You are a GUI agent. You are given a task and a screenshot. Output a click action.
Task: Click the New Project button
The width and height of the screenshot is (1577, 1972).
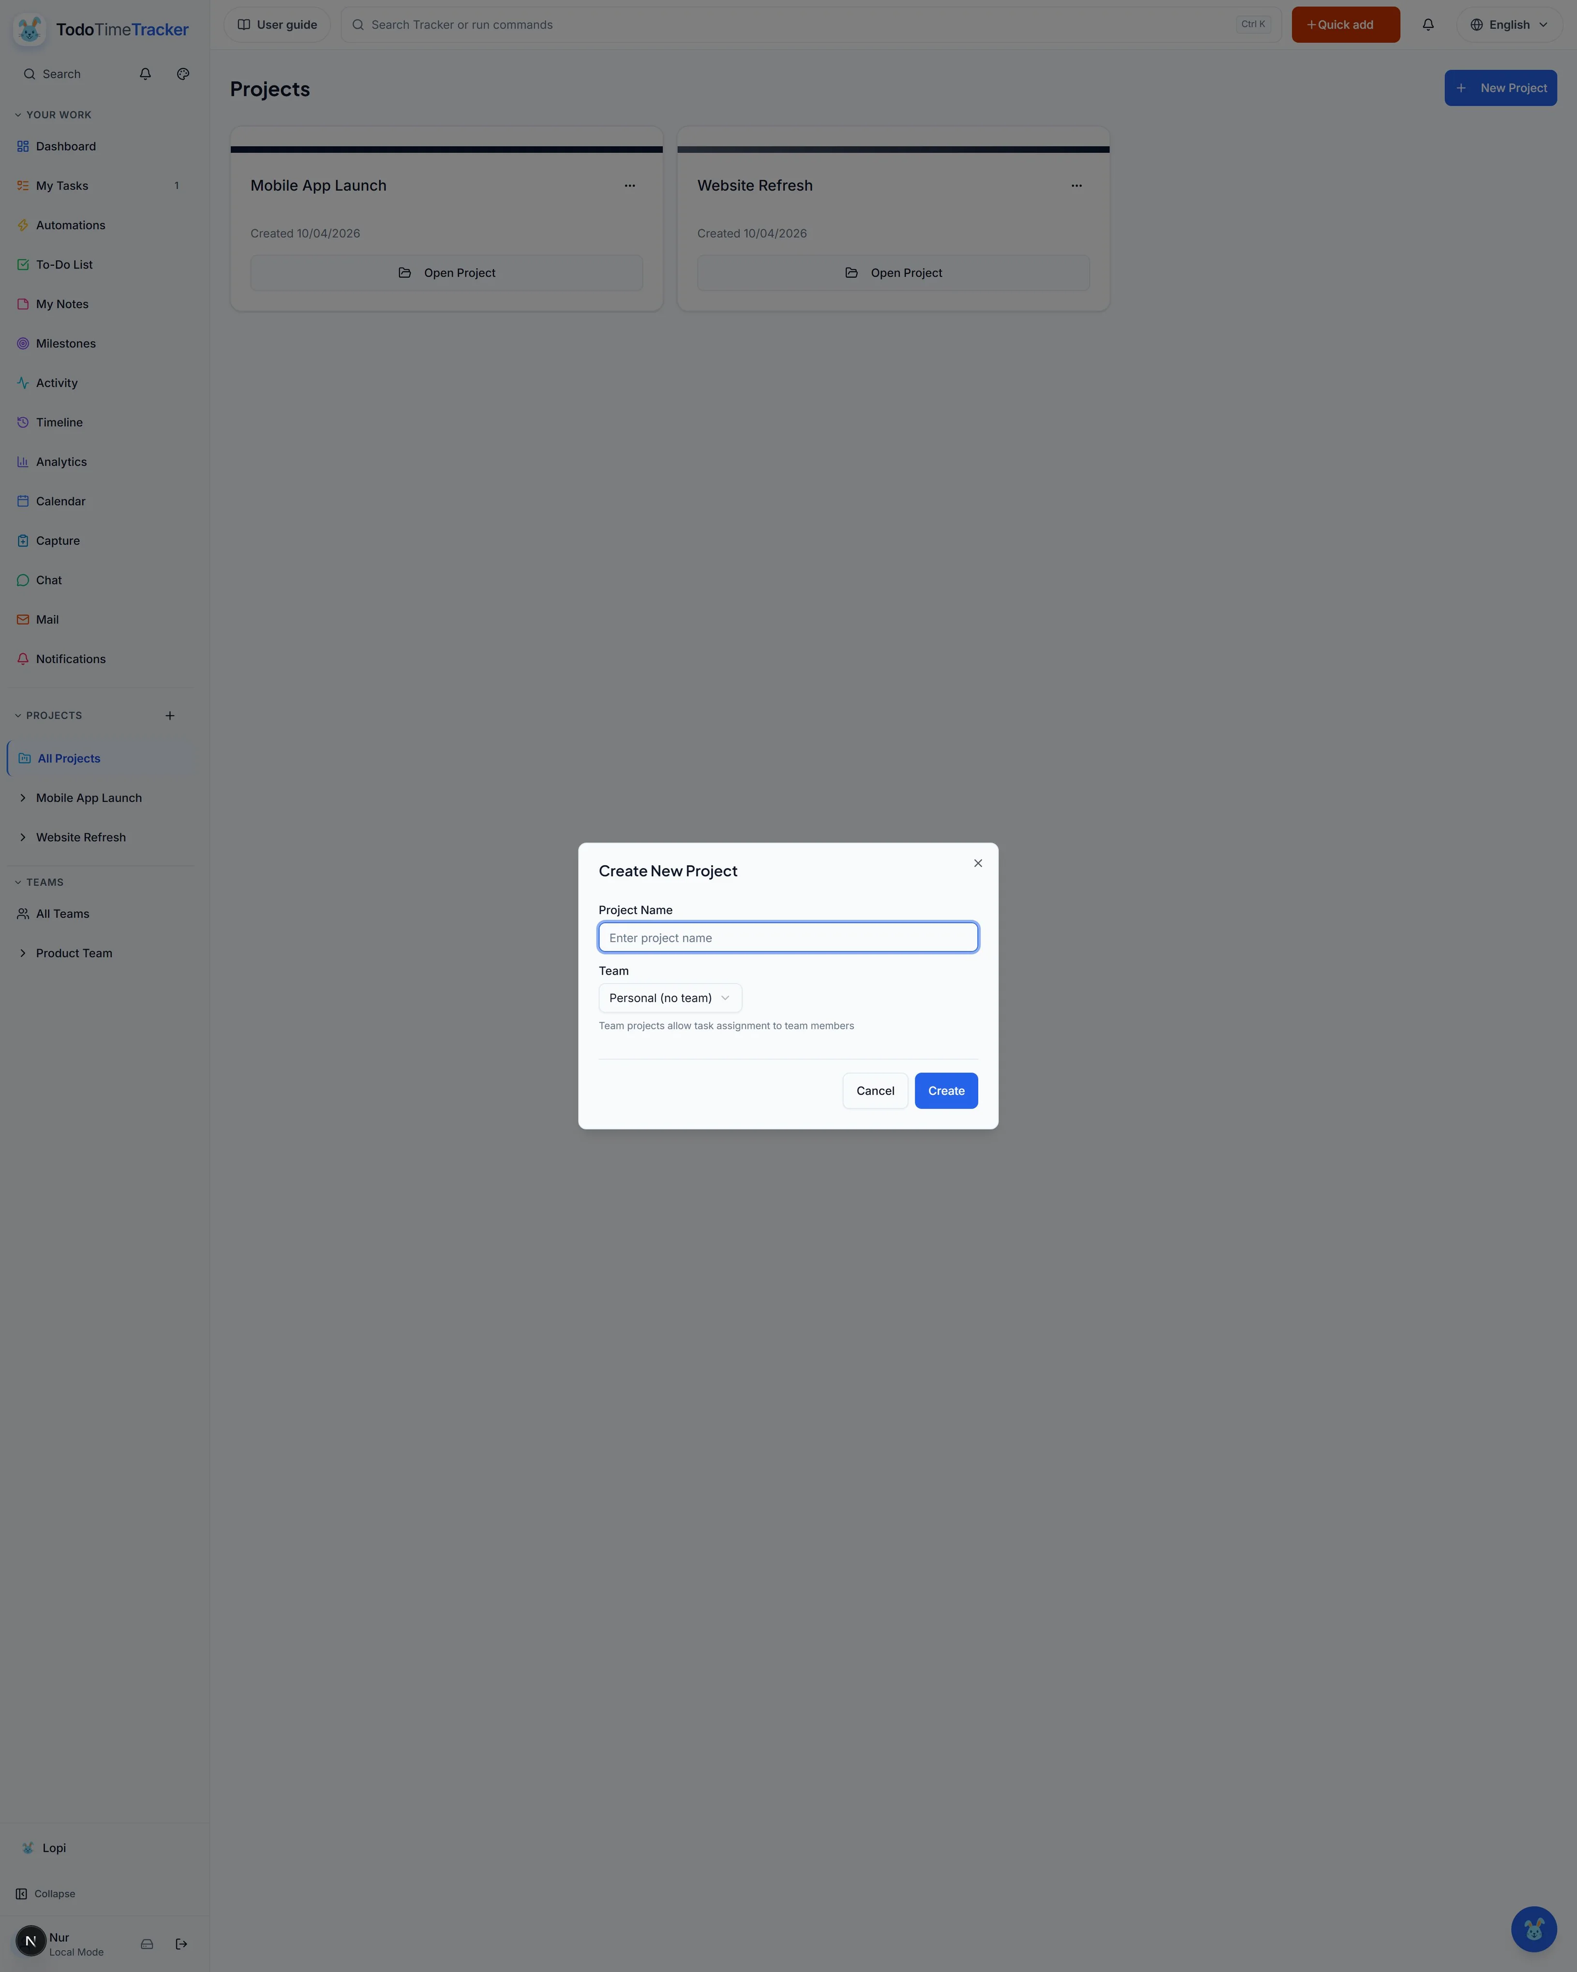1500,88
